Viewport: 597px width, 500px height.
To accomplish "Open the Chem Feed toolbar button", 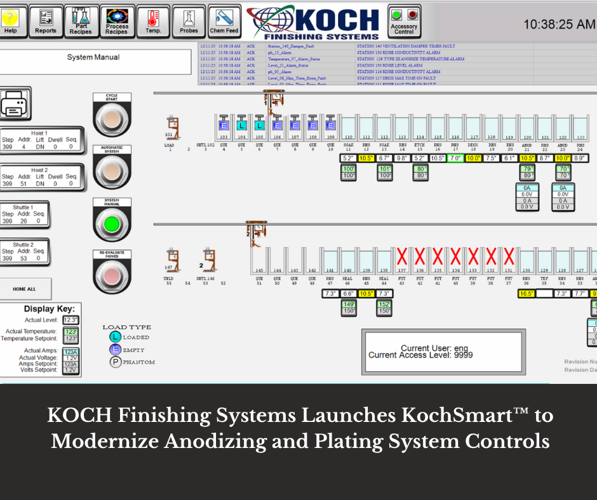I will 224,22.
